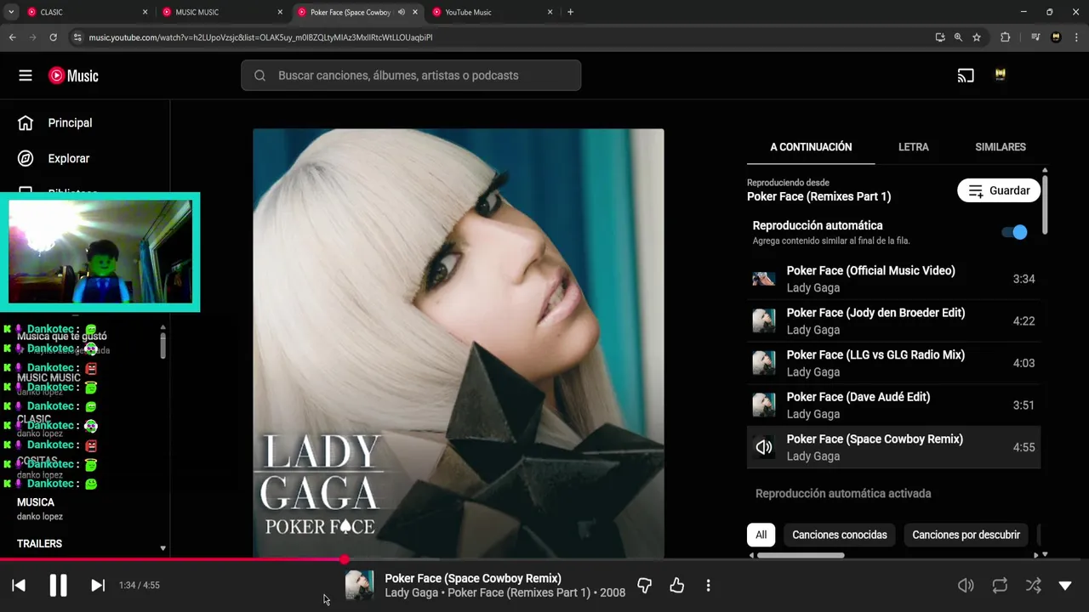Click the YouTube Music logo
This screenshot has width=1089, height=612.
coord(73,76)
